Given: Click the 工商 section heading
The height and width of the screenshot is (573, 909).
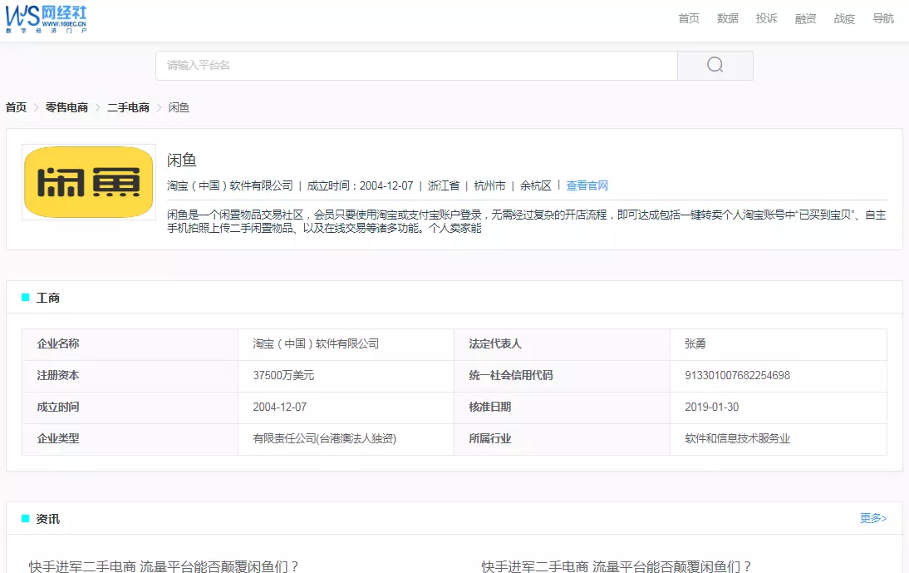Looking at the screenshot, I should (x=47, y=298).
